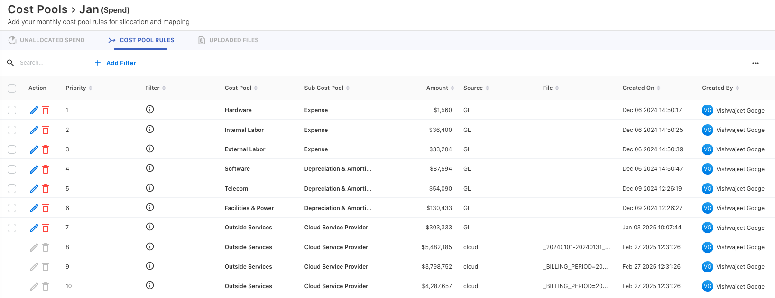Screen dimensions: 775x298
Task: Click the Add Filter button
Action: [115, 63]
